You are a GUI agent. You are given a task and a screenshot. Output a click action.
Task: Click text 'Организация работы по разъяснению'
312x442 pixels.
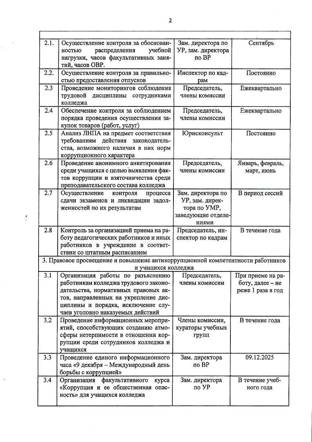click(116, 276)
